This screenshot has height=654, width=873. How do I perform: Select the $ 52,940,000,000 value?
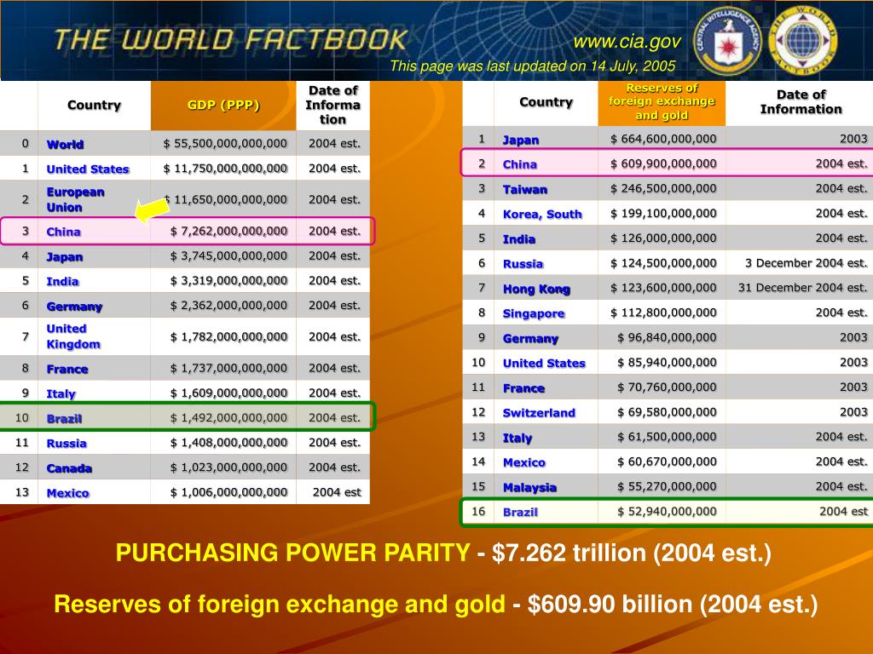pos(667,511)
